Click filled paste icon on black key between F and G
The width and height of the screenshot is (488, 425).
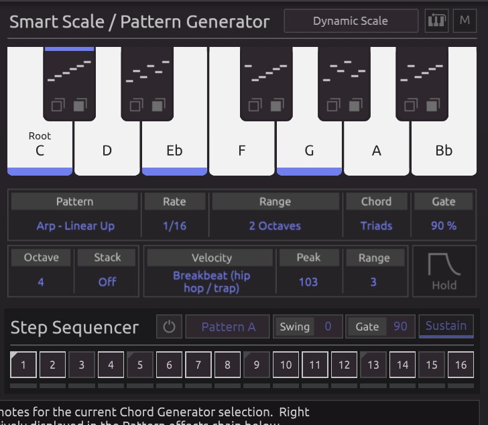coord(276,105)
